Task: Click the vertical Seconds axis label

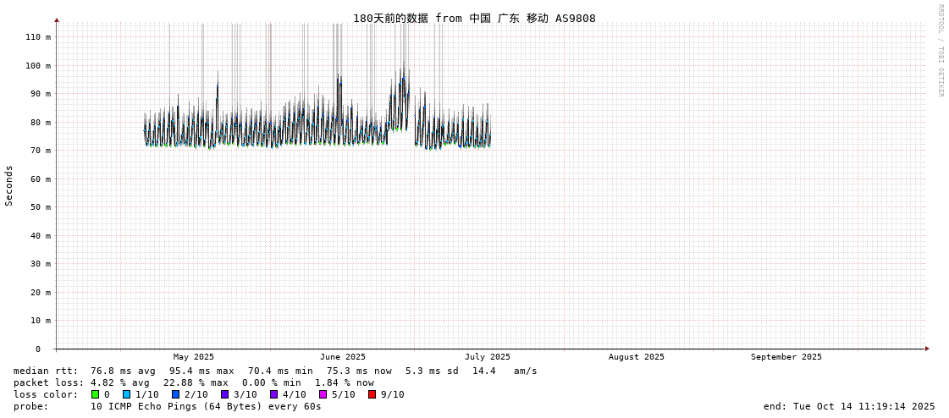Action: coord(9,185)
